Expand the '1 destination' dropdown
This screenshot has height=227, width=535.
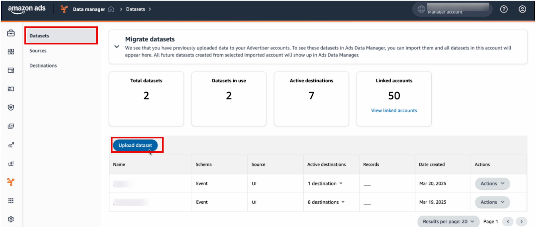click(325, 184)
